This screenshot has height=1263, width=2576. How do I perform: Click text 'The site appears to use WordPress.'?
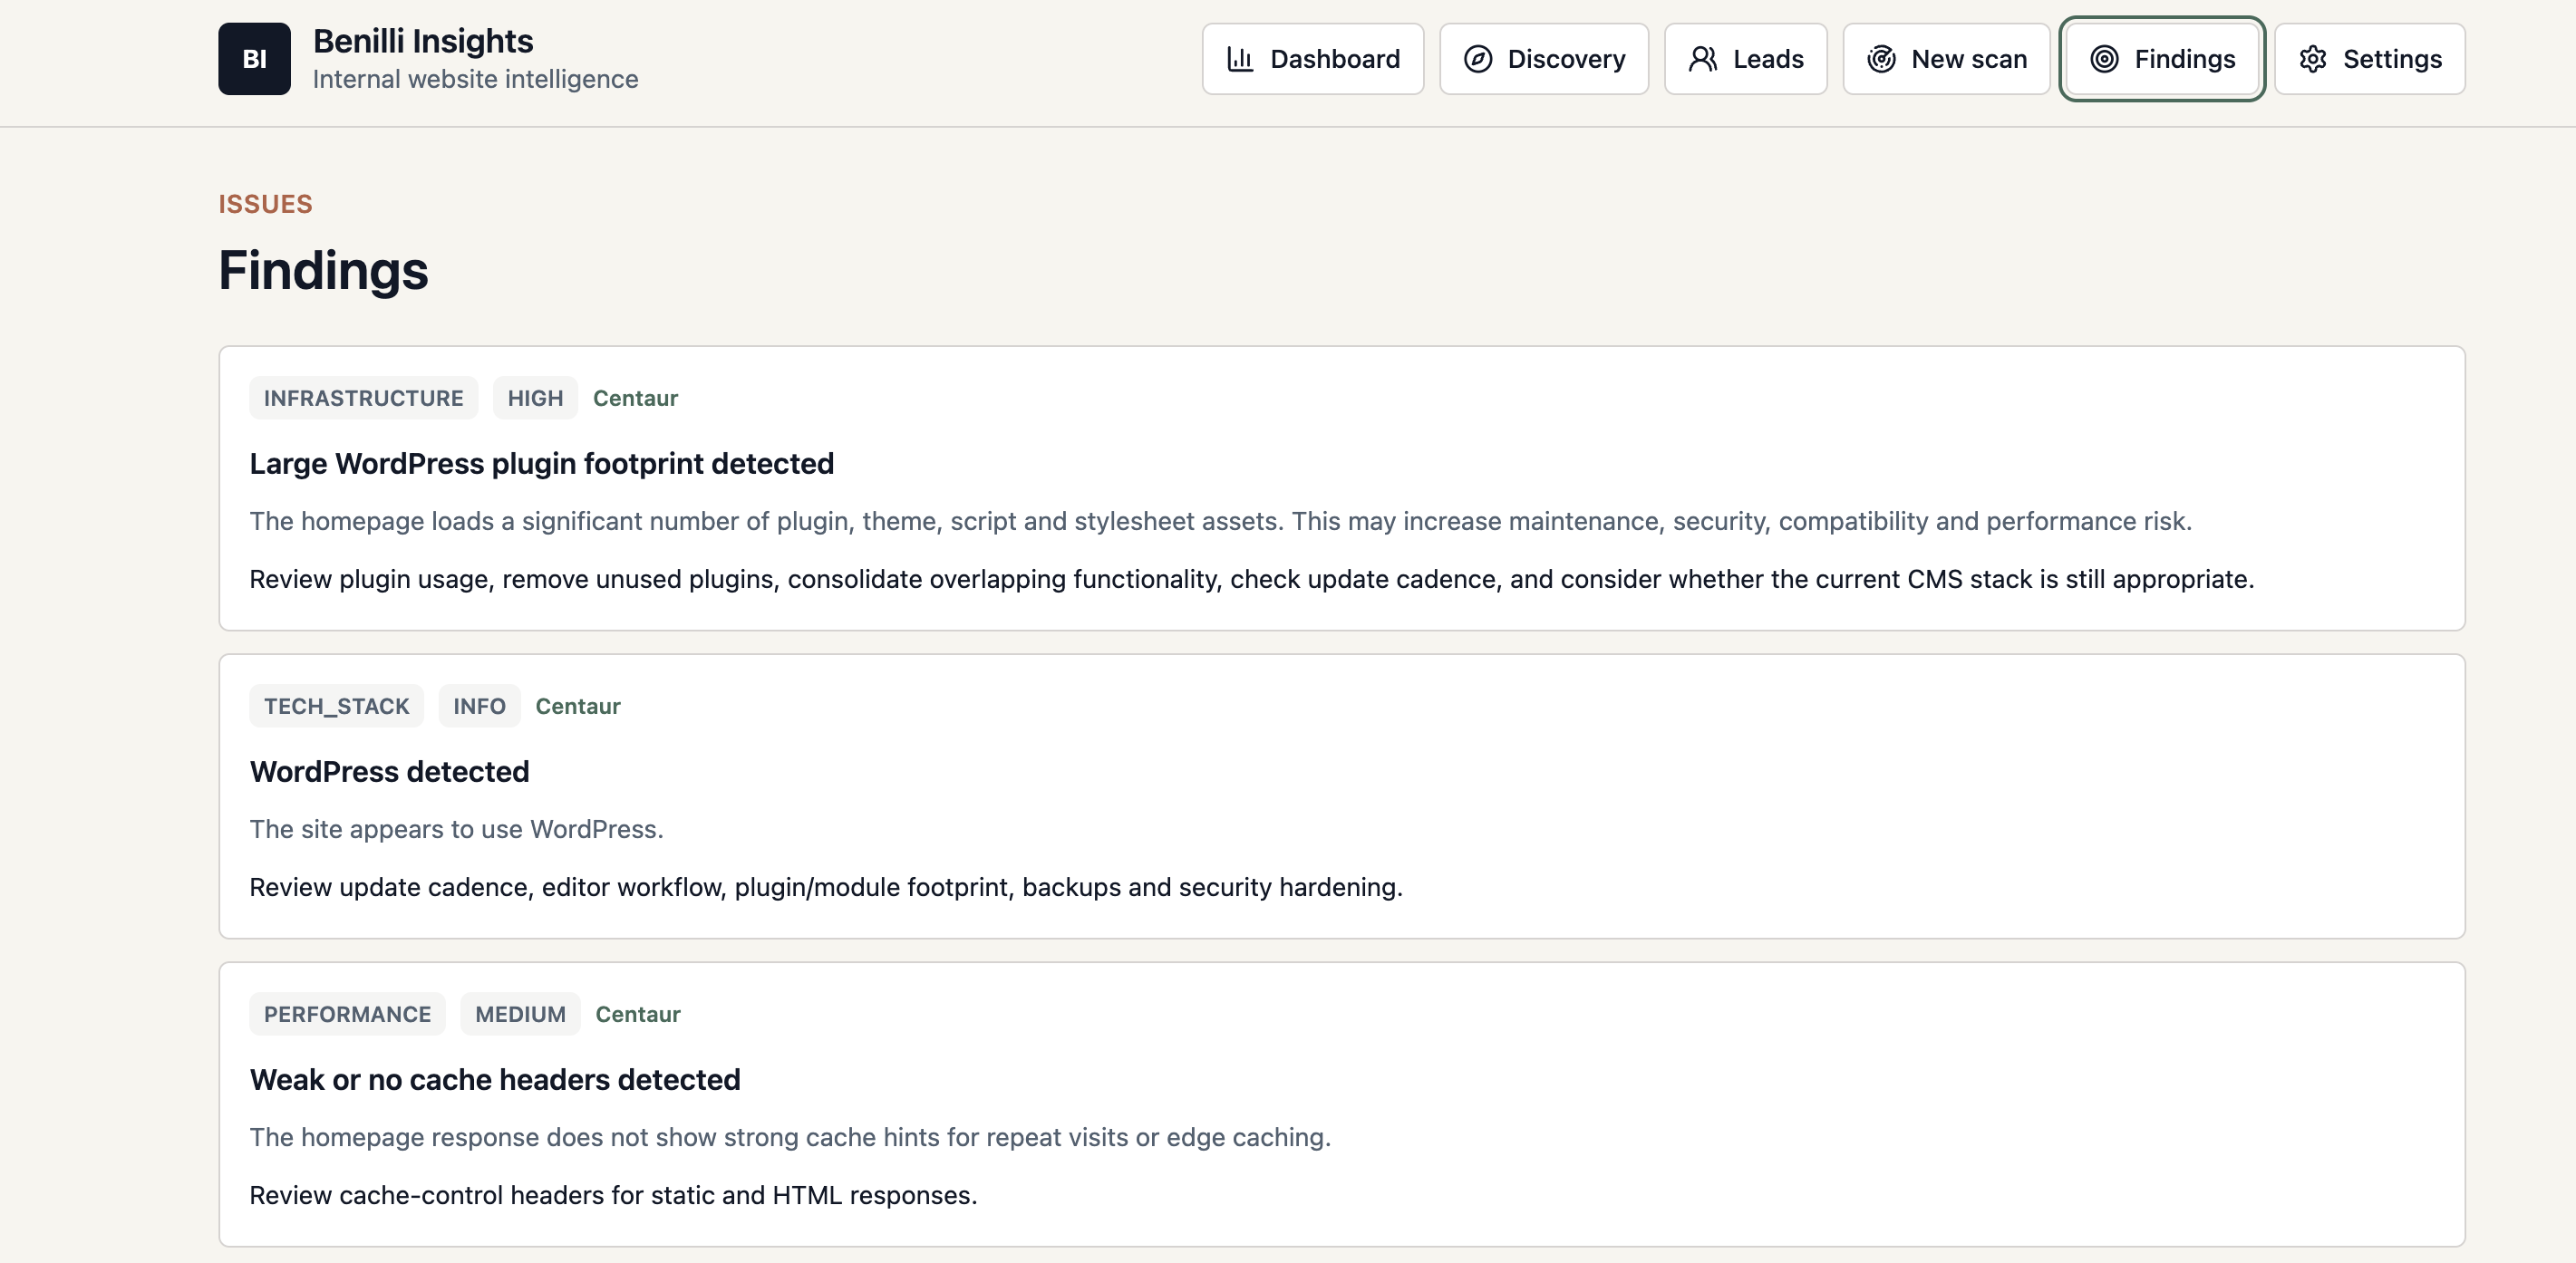[456, 828]
